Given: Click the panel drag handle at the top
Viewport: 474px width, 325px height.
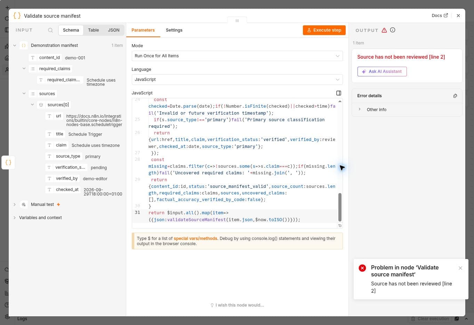Looking at the screenshot, I should tap(237, 21).
